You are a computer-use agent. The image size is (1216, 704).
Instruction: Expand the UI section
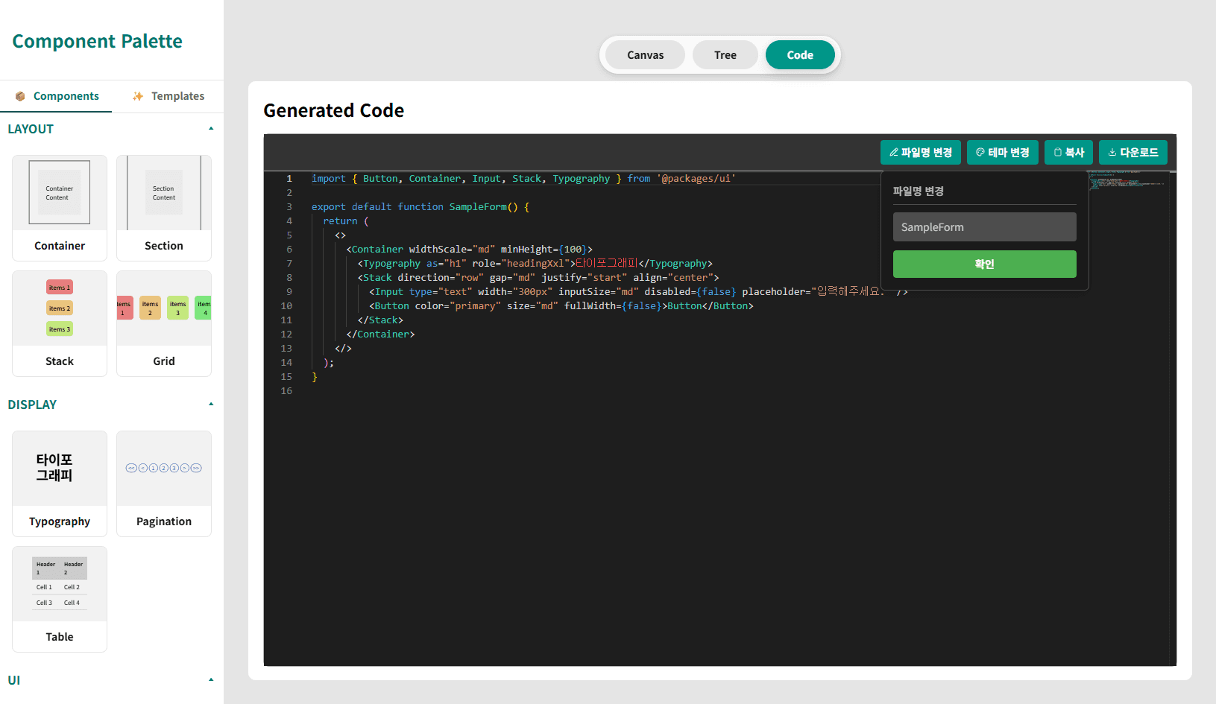pyautogui.click(x=211, y=679)
